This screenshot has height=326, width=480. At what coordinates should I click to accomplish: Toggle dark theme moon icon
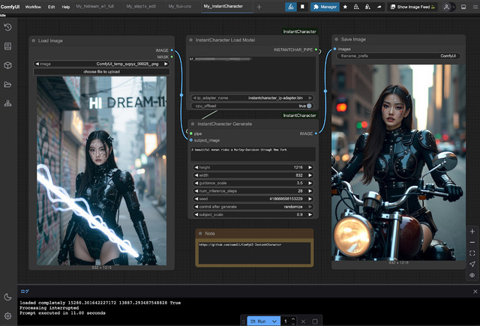[x=8, y=297]
